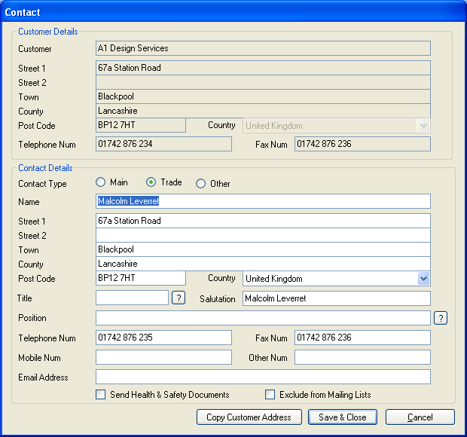Click the contact Street 1 field
Screen dimensions: 467x437
(263, 221)
